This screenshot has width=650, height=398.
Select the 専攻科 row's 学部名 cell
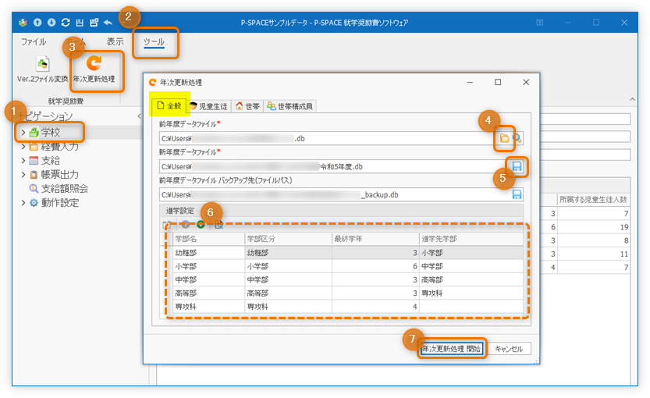point(209,307)
